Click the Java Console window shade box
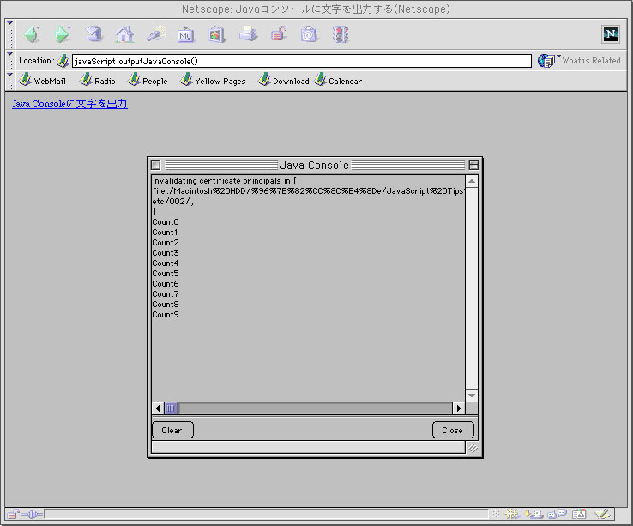This screenshot has height=526, width=633. pyautogui.click(x=473, y=165)
